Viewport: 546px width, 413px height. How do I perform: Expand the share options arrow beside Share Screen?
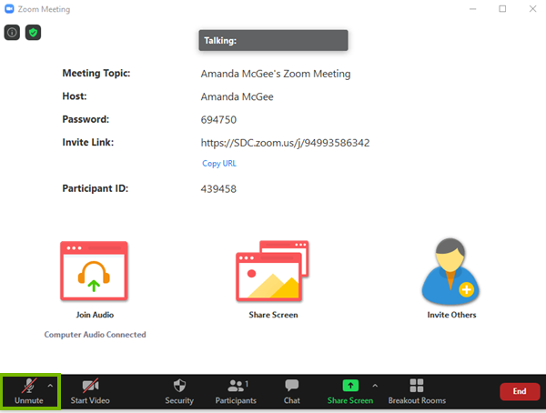tap(375, 386)
